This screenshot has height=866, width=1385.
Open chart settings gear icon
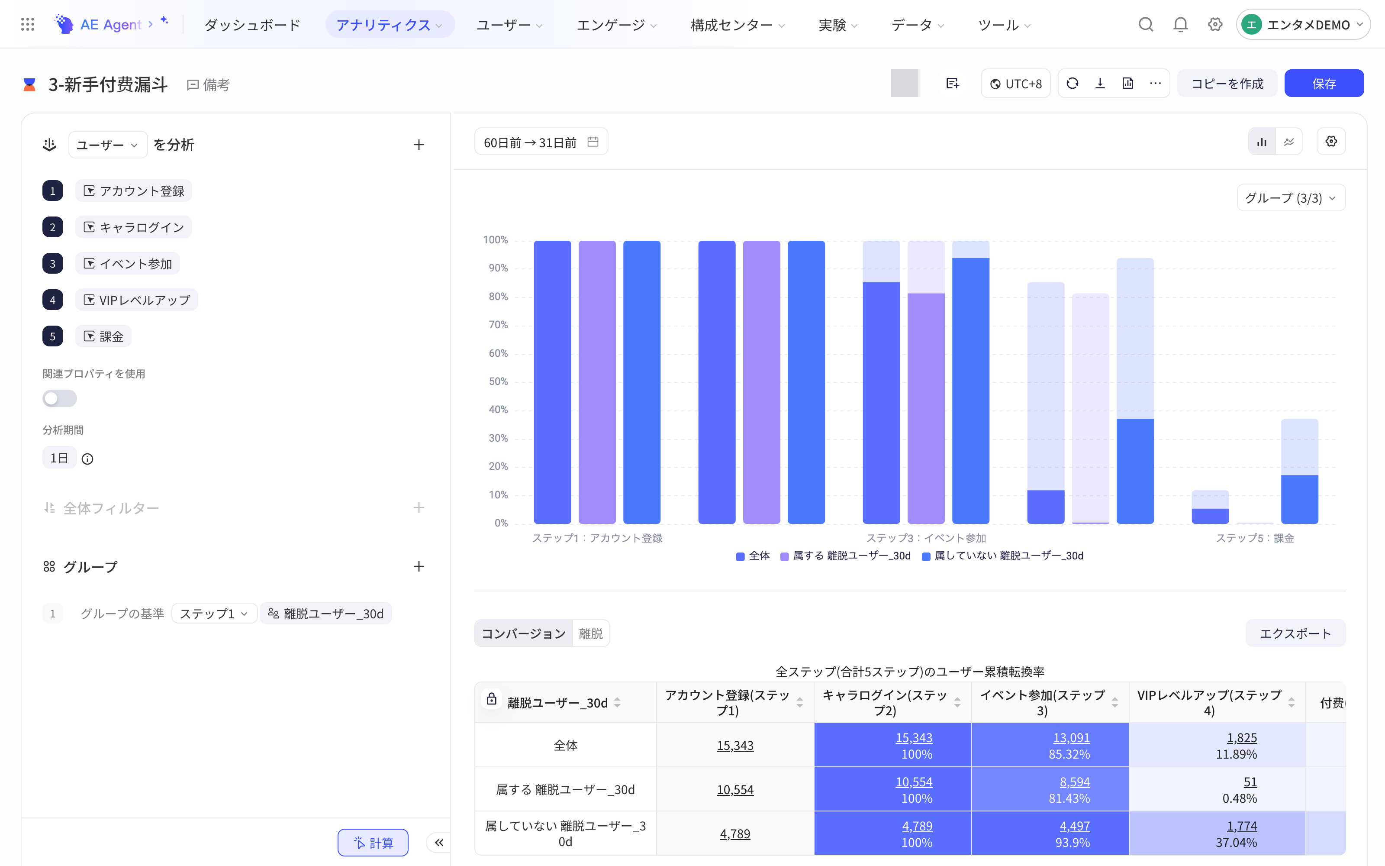1331,142
